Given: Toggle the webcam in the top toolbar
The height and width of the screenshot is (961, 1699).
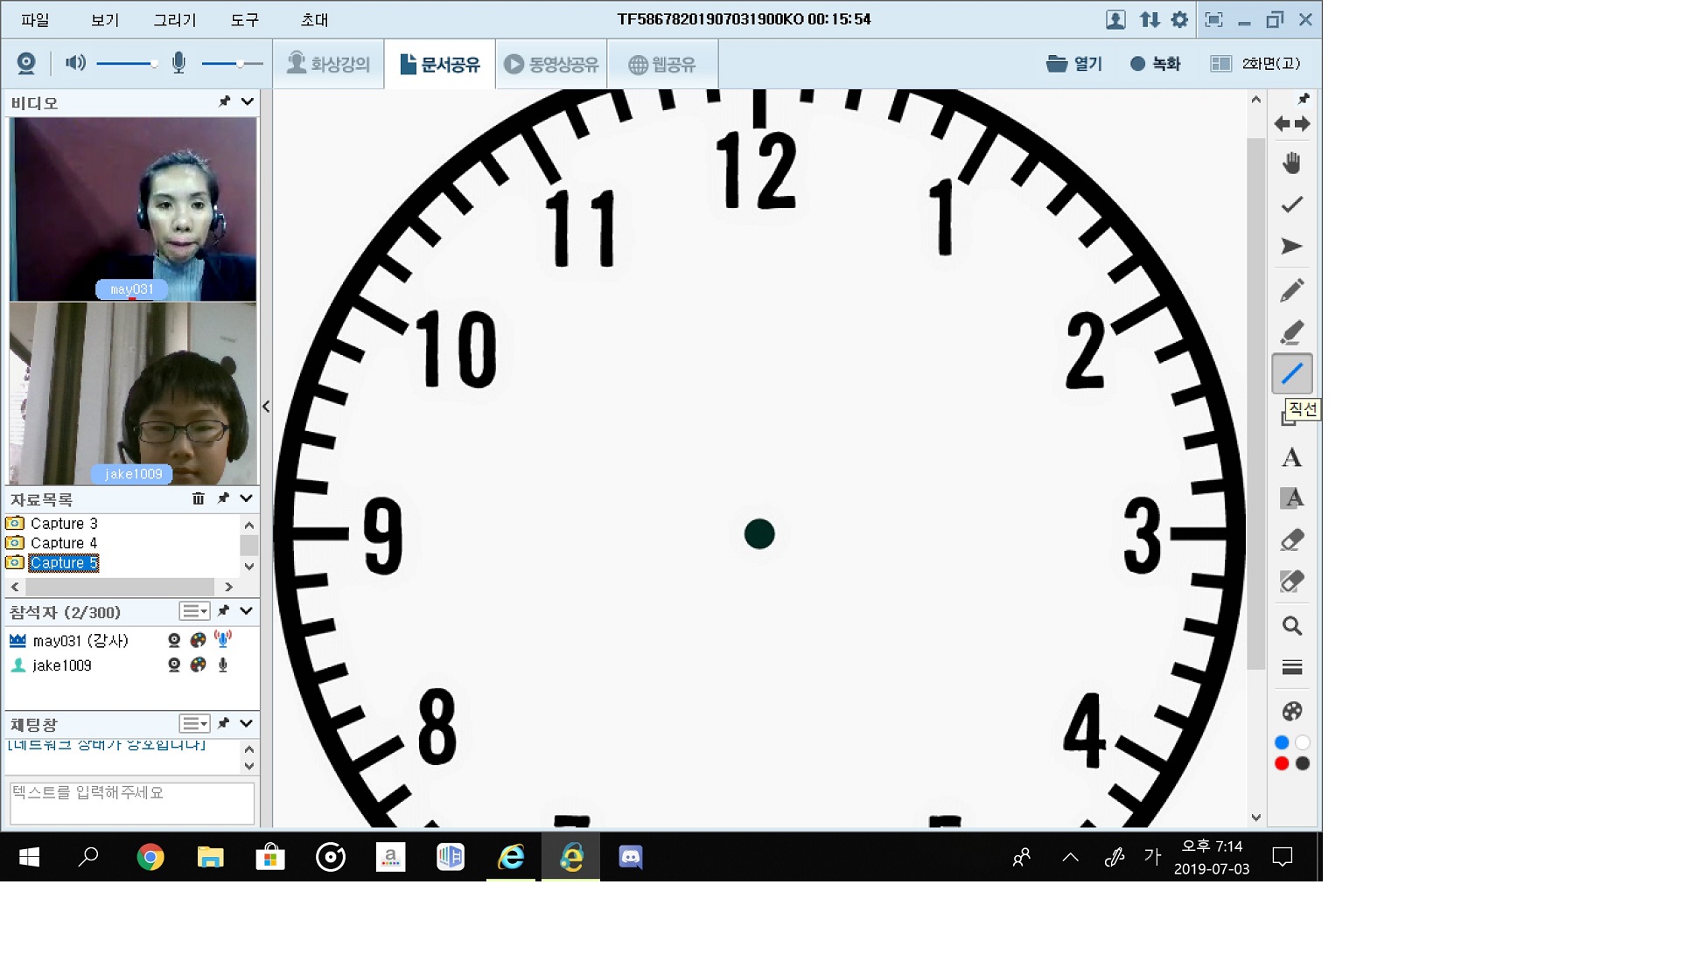Looking at the screenshot, I should (26, 63).
